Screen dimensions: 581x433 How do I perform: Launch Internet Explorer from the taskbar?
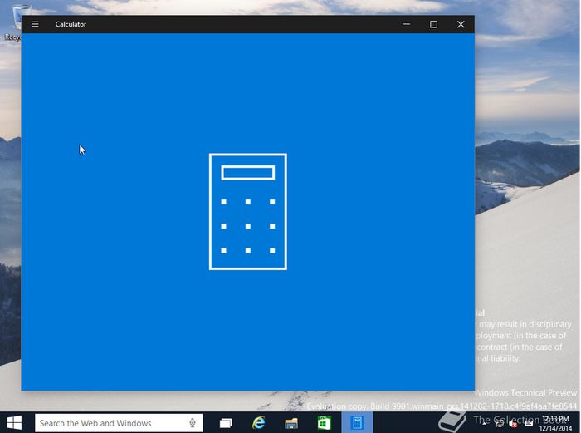point(259,423)
